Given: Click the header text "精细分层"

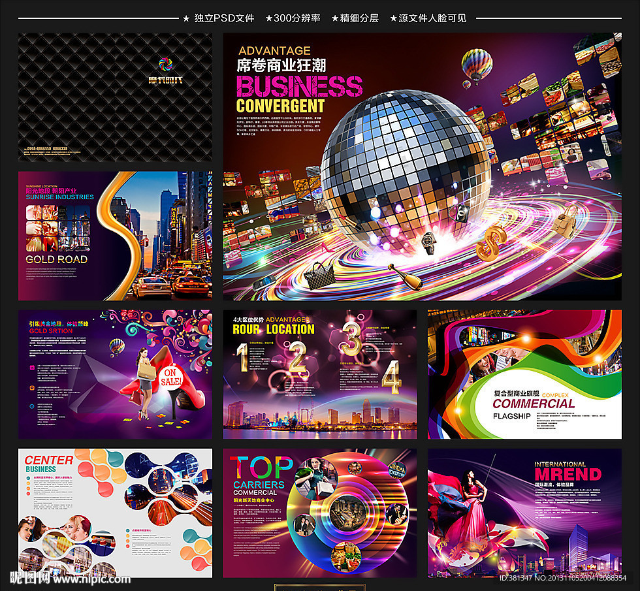Looking at the screenshot, I should coord(359,18).
